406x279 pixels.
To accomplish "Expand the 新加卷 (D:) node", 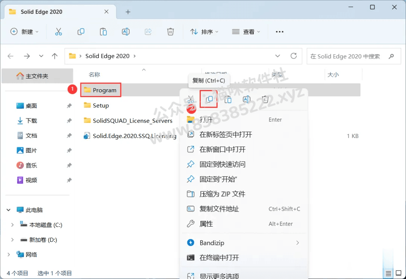I will [x=12, y=240].
